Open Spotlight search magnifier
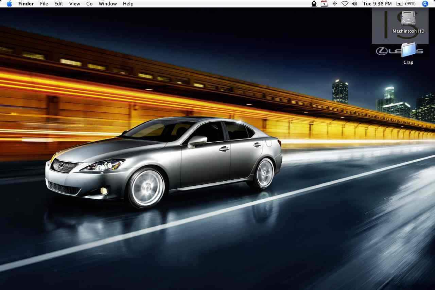 [425, 4]
